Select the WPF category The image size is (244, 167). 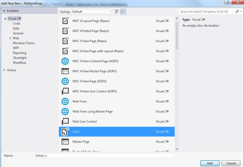(x=16, y=48)
